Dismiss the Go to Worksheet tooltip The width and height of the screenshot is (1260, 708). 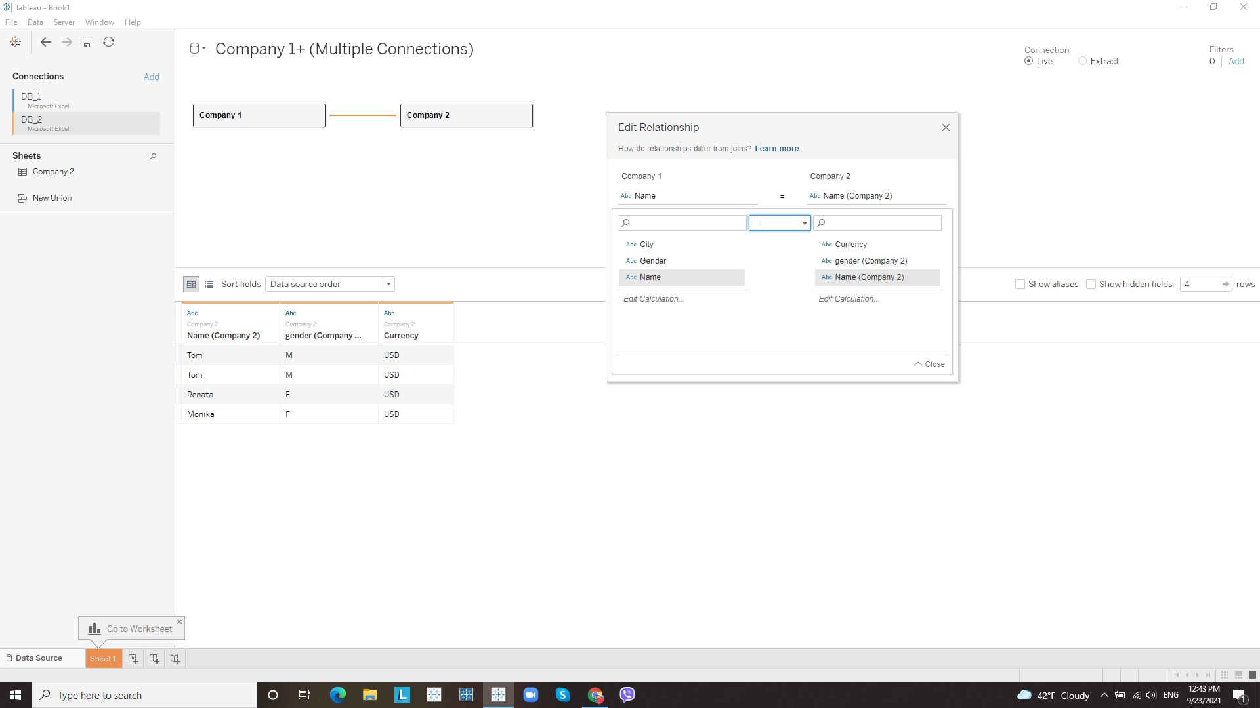point(179,621)
